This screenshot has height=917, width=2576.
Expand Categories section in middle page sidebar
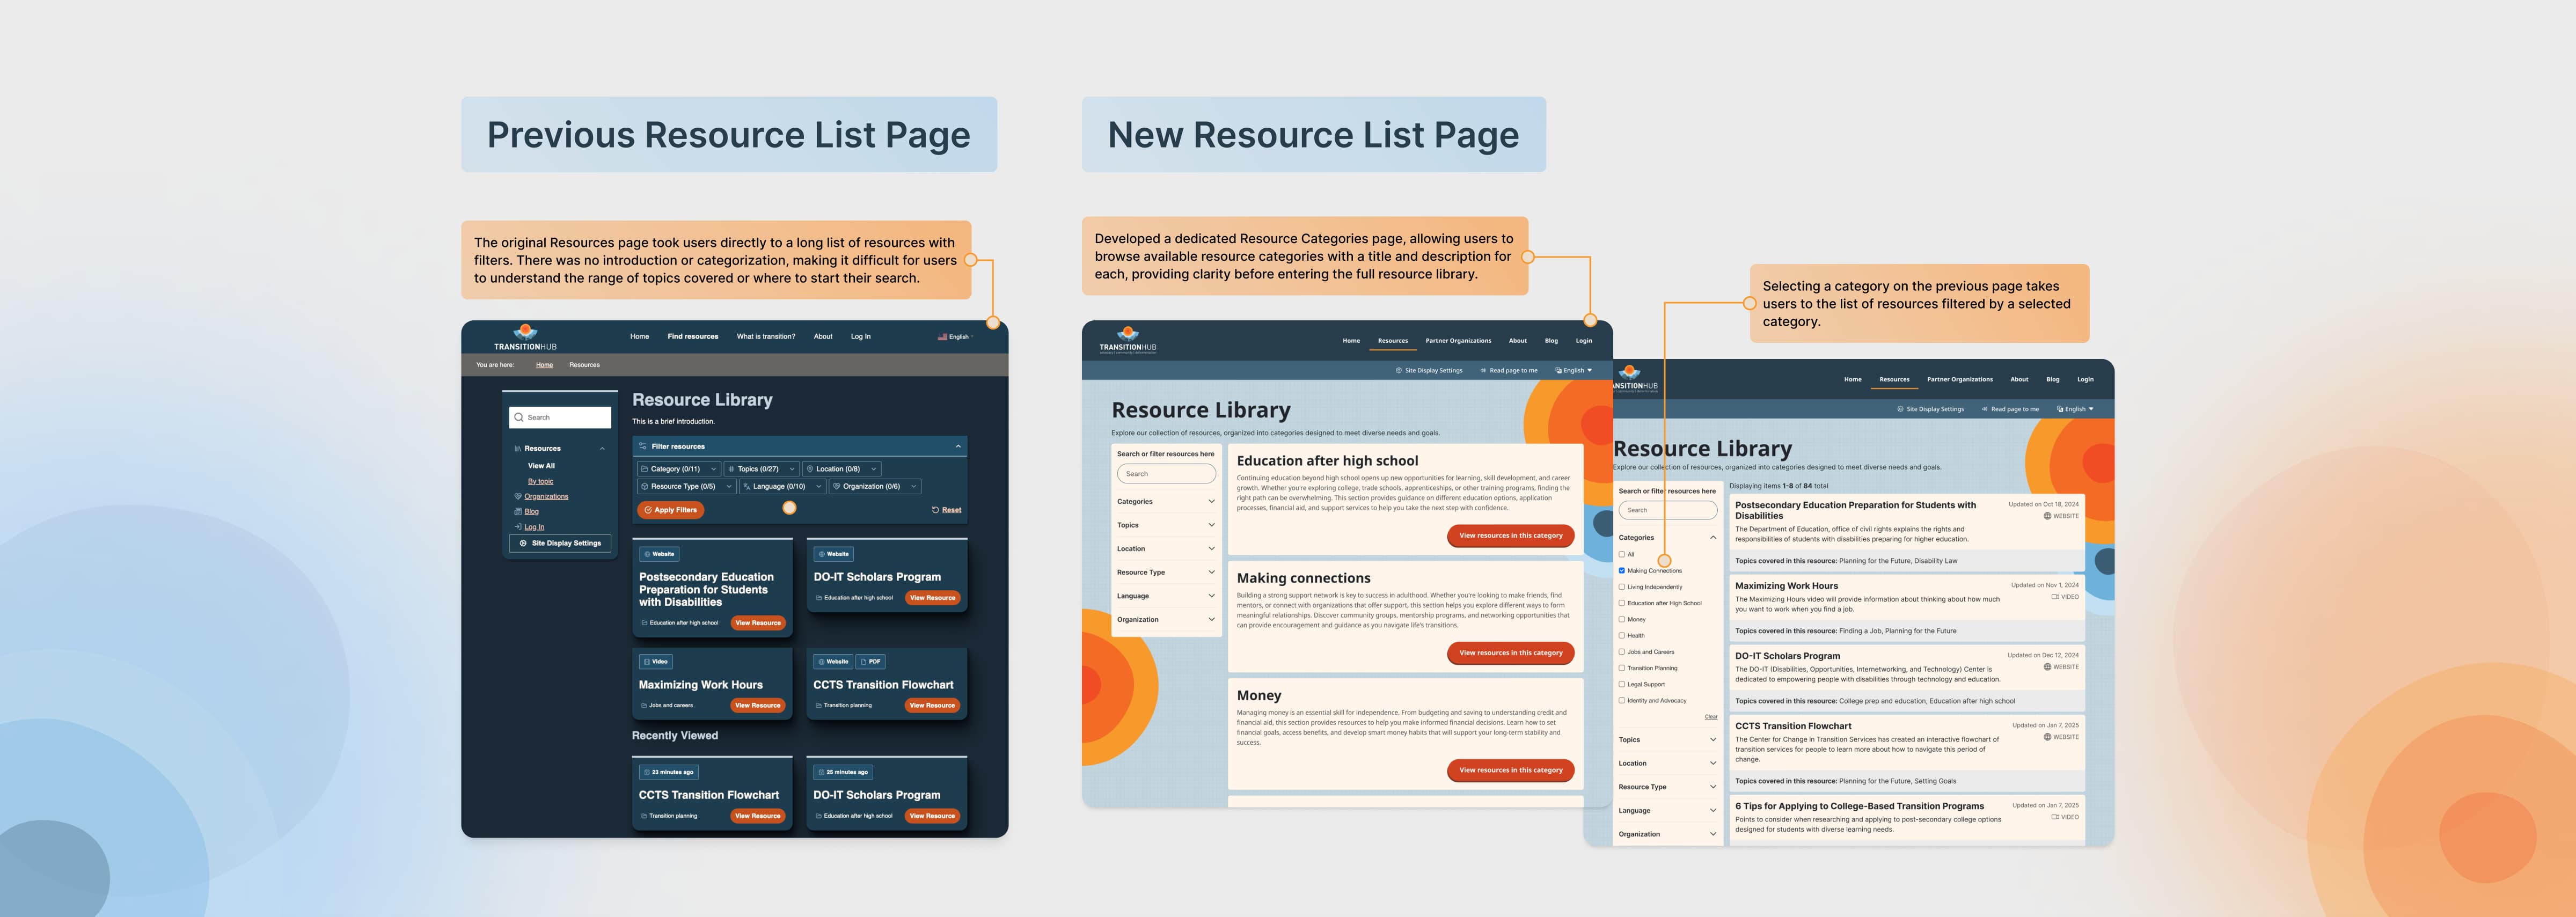tap(1166, 502)
